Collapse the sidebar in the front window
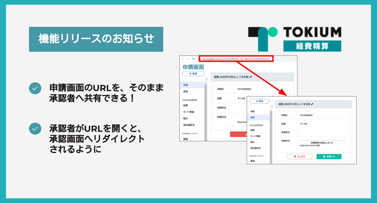Screen dimensions: 377x203 pyautogui.click(x=272, y=106)
